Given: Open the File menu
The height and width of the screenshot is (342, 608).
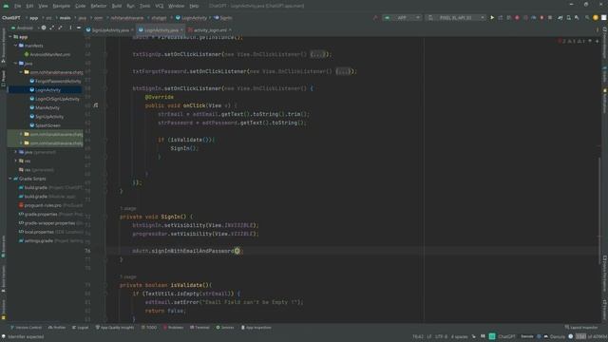Looking at the screenshot, I should point(18,6).
